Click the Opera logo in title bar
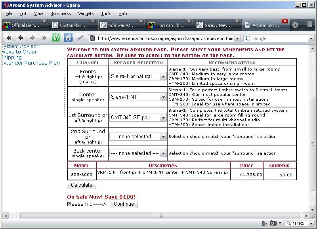 pos(6,5)
